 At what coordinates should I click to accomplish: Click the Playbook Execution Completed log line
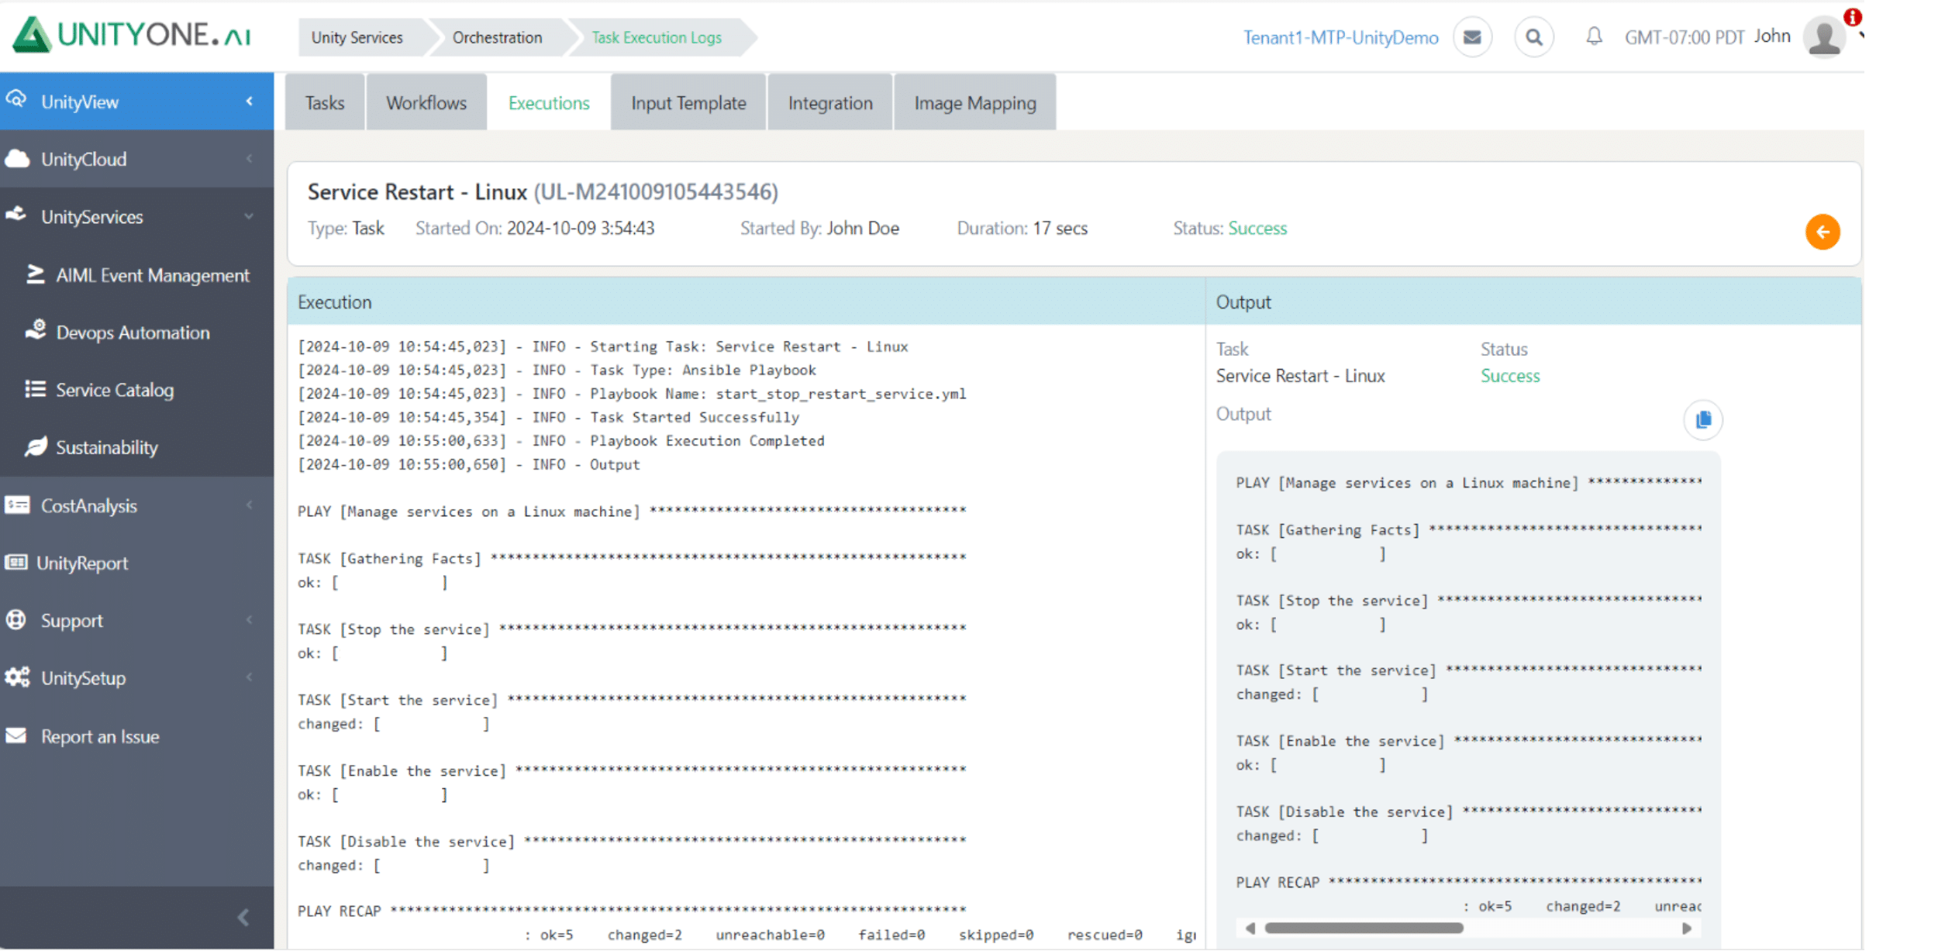[x=561, y=440]
